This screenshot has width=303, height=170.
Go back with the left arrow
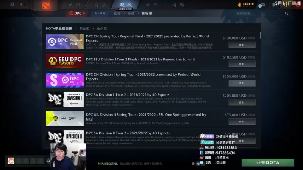[21, 4]
